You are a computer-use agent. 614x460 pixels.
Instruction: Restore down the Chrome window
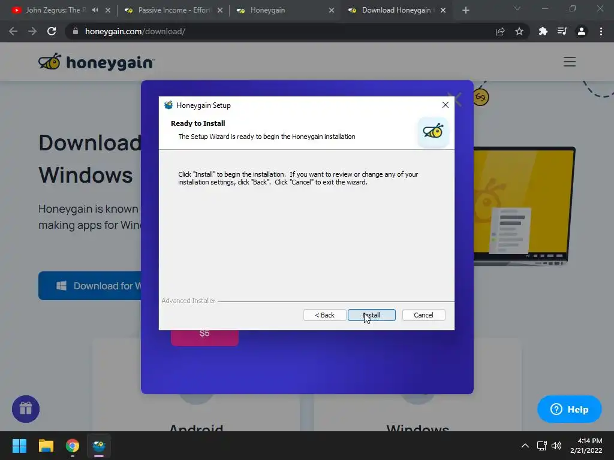point(573,8)
